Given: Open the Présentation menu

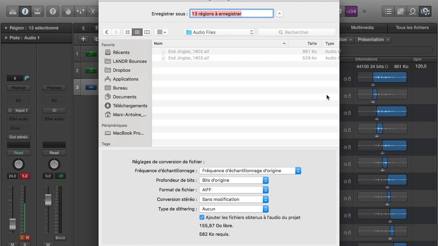Looking at the screenshot, I should click(373, 40).
